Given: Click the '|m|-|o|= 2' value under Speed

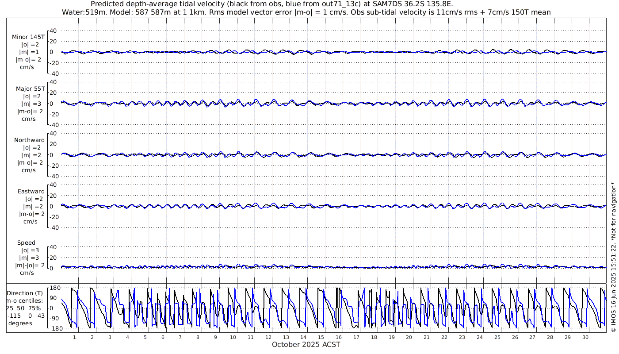Looking at the screenshot, I should point(30,265).
